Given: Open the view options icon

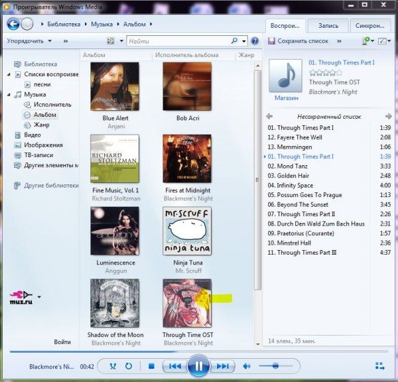Looking at the screenshot, I should 111,40.
